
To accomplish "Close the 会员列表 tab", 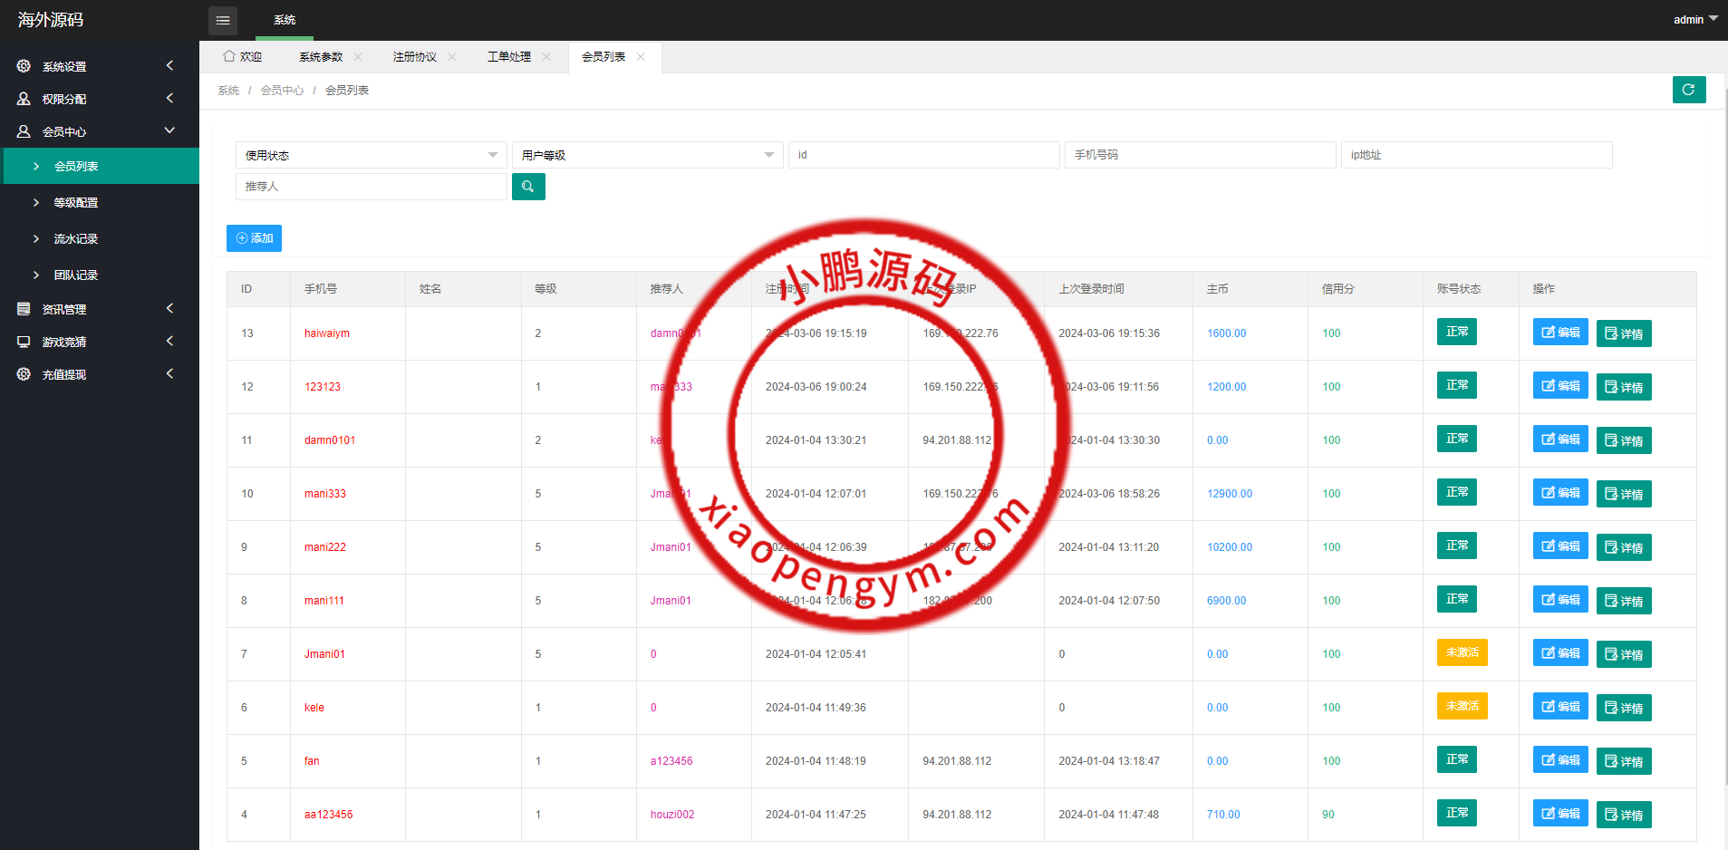I will click(x=641, y=56).
